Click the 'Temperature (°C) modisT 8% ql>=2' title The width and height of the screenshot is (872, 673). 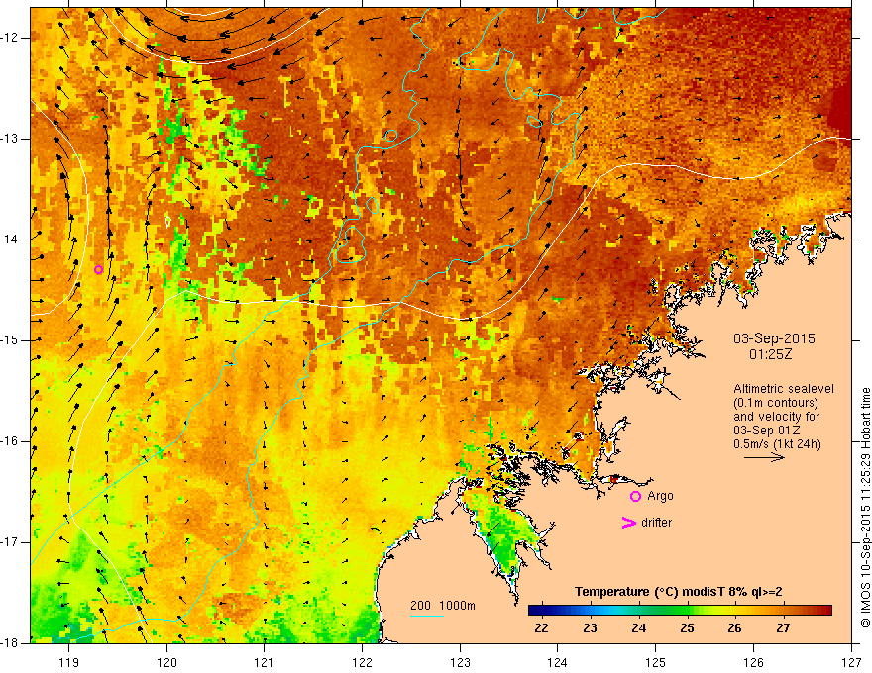(x=679, y=592)
